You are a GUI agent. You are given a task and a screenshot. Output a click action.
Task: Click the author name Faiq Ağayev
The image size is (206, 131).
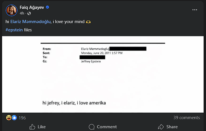tap(31, 7)
